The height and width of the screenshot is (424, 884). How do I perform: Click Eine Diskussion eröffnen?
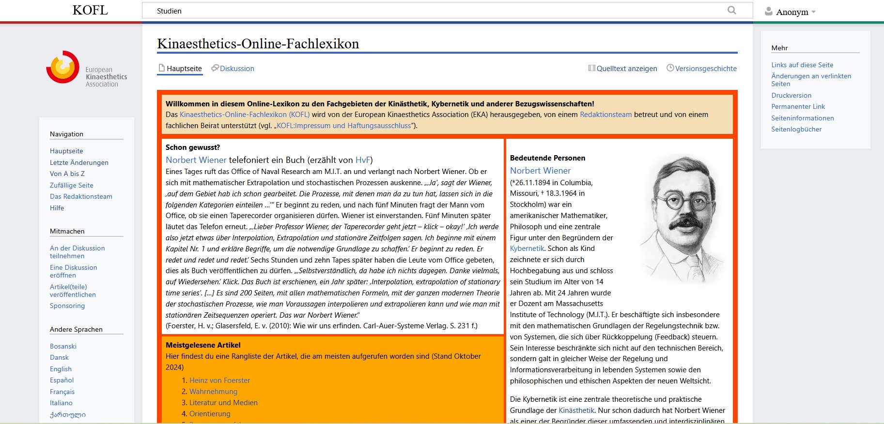click(x=73, y=271)
